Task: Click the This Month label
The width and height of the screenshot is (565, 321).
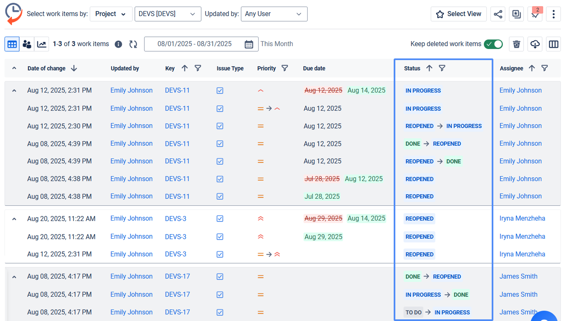Action: (x=277, y=44)
